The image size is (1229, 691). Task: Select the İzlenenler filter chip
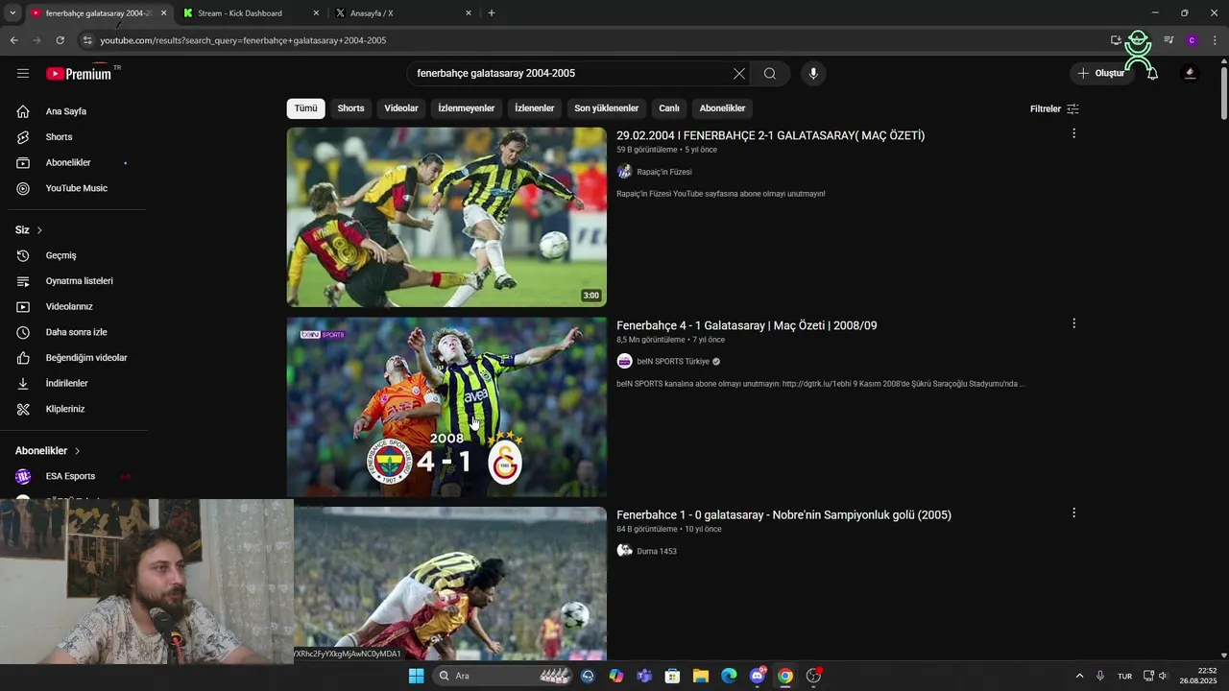[x=534, y=108]
